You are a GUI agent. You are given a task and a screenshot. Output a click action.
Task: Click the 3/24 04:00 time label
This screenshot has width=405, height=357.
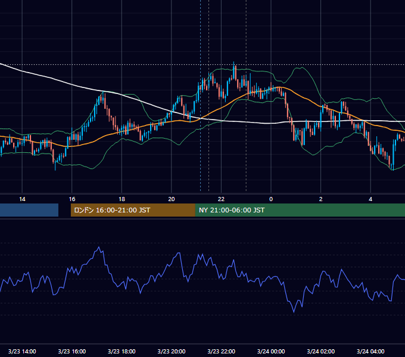[370, 351]
